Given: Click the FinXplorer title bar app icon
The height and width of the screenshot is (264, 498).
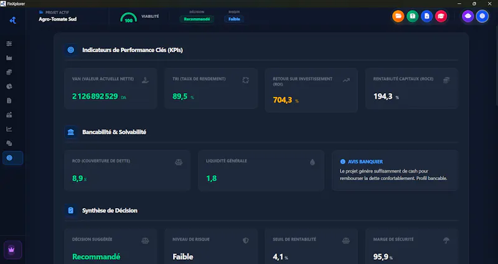Looking at the screenshot, I should [x=3, y=4].
